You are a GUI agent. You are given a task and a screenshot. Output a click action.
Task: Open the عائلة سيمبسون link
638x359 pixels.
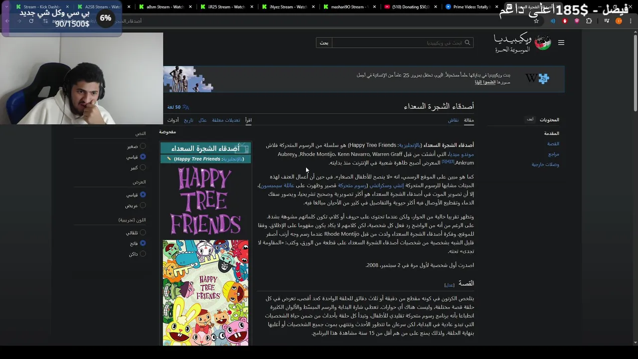click(x=278, y=185)
